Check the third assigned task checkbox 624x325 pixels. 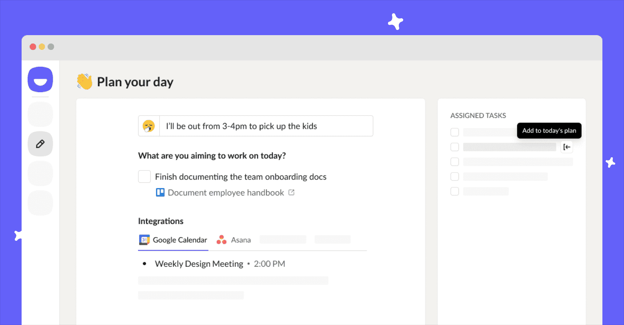455,162
